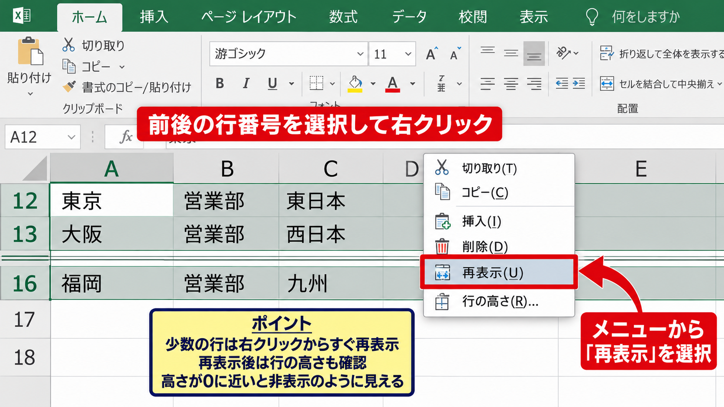Open the underline style dropdown arrow

coord(292,83)
